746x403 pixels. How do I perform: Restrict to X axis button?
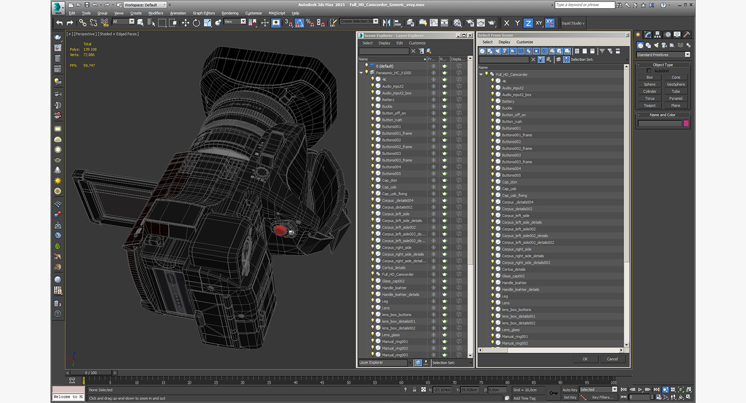click(507, 23)
